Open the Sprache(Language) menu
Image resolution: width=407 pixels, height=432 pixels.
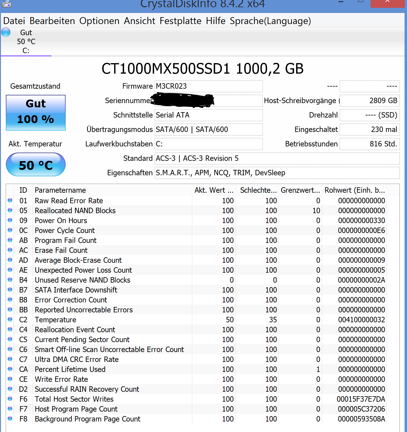click(270, 21)
